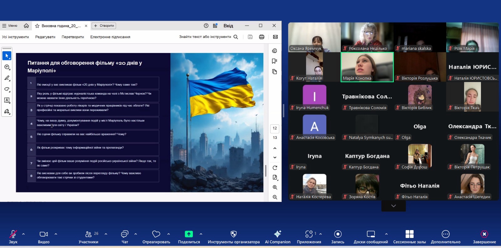Start recording with Запись button
Screen dimensions: 501x248
coord(338,234)
